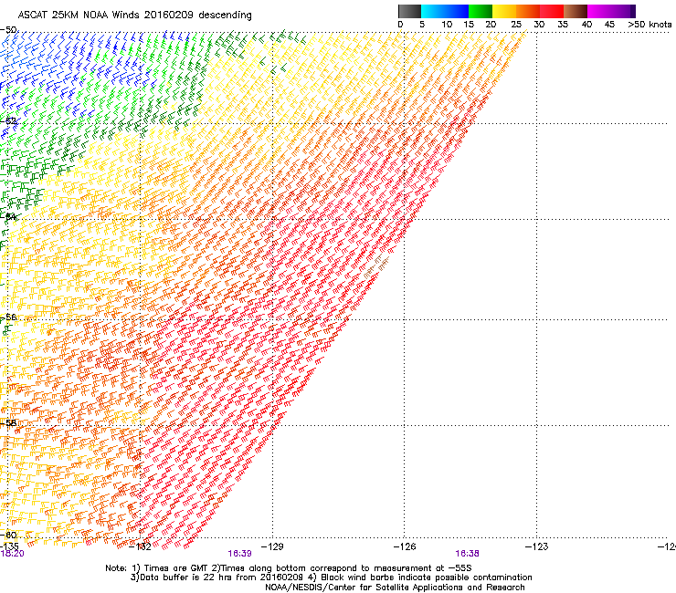The image size is (676, 593).
Task: Click the '-60' latitude label
Action: (8, 535)
